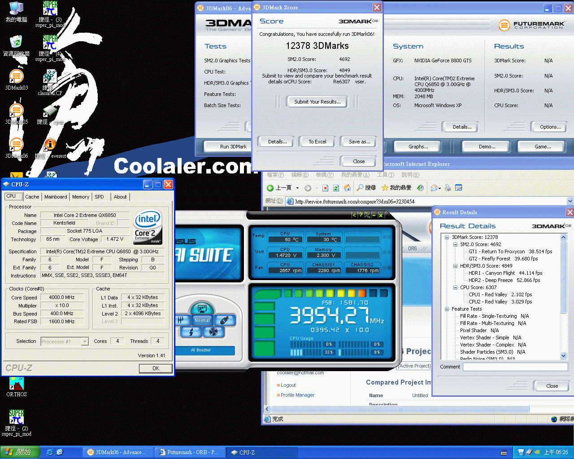The width and height of the screenshot is (574, 459).
Task: Collapse the Feature Tests node
Action: [447, 309]
